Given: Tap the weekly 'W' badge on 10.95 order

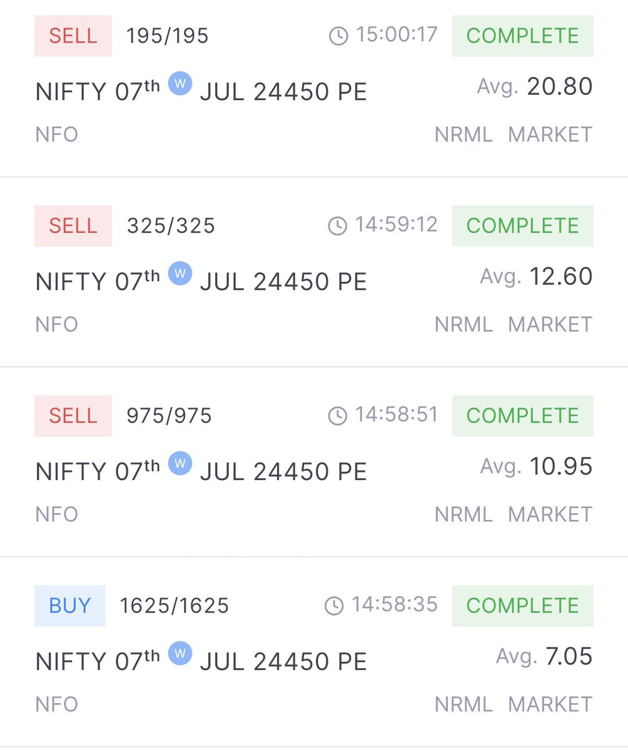Looking at the screenshot, I should tap(180, 464).
